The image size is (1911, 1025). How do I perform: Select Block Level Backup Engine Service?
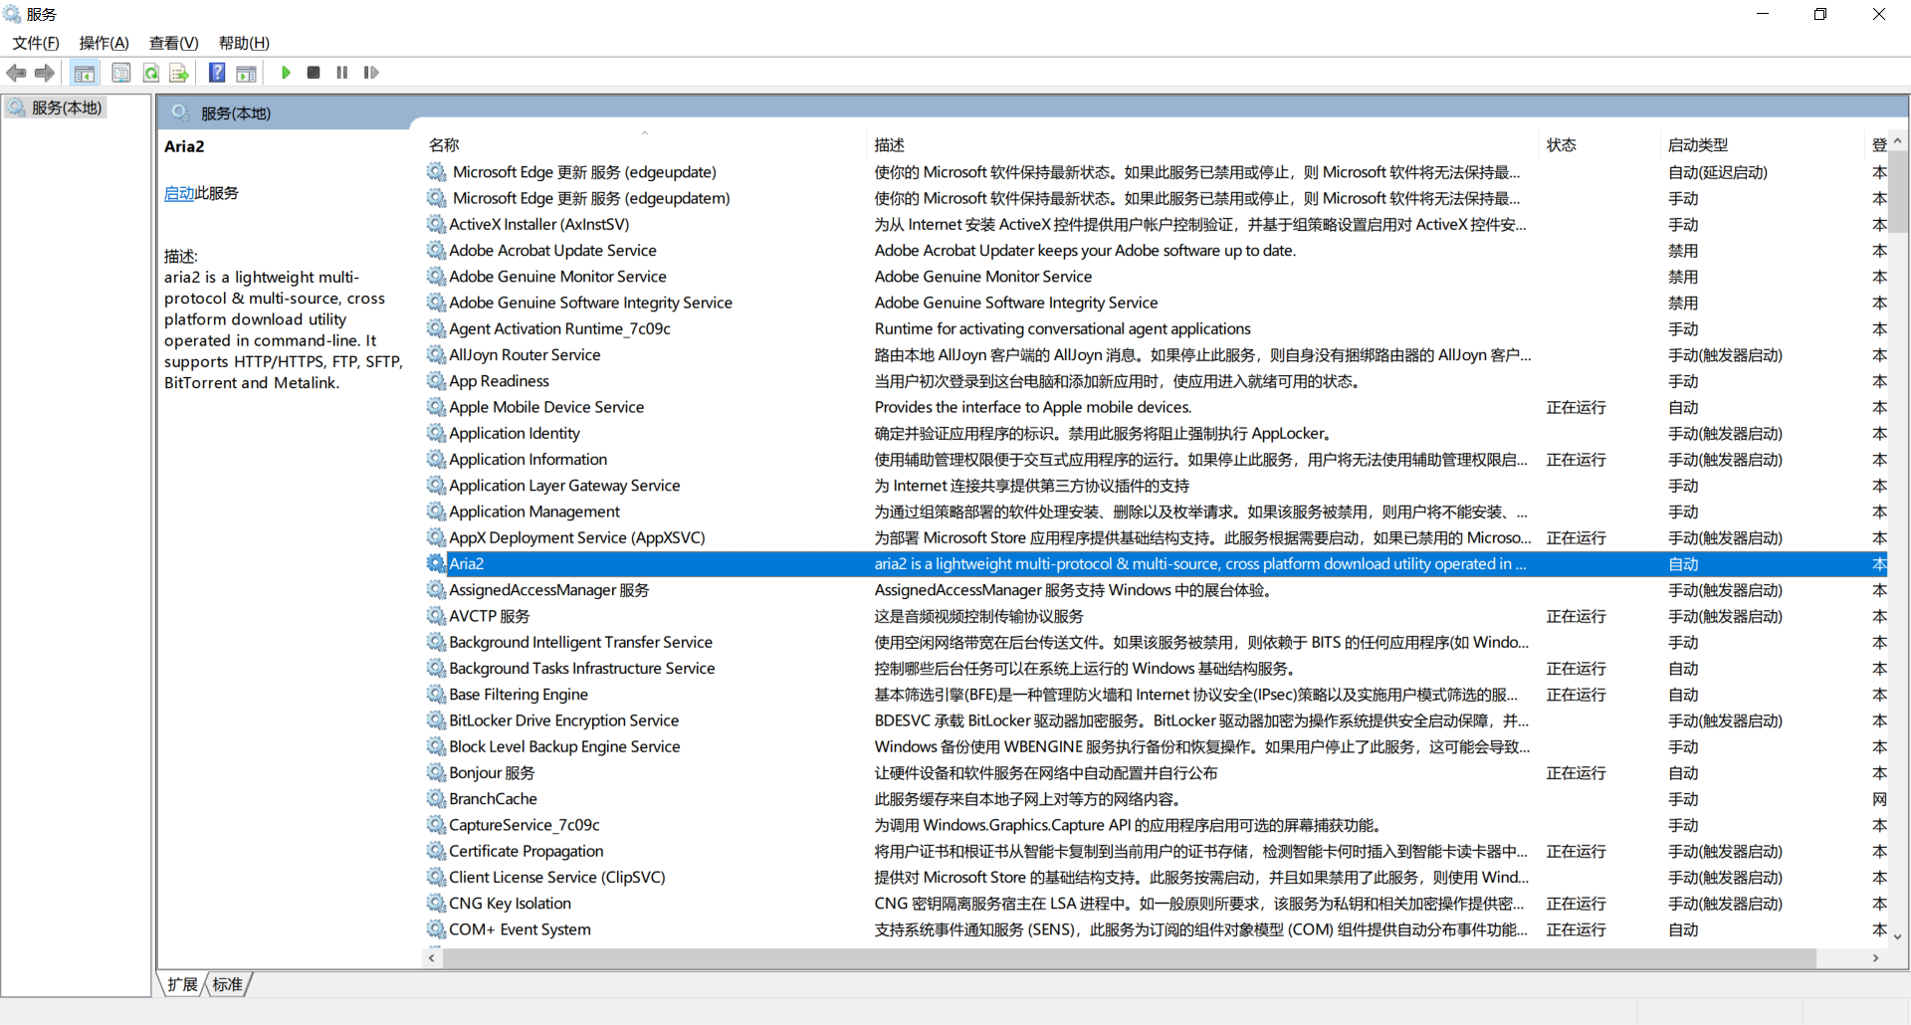point(564,746)
